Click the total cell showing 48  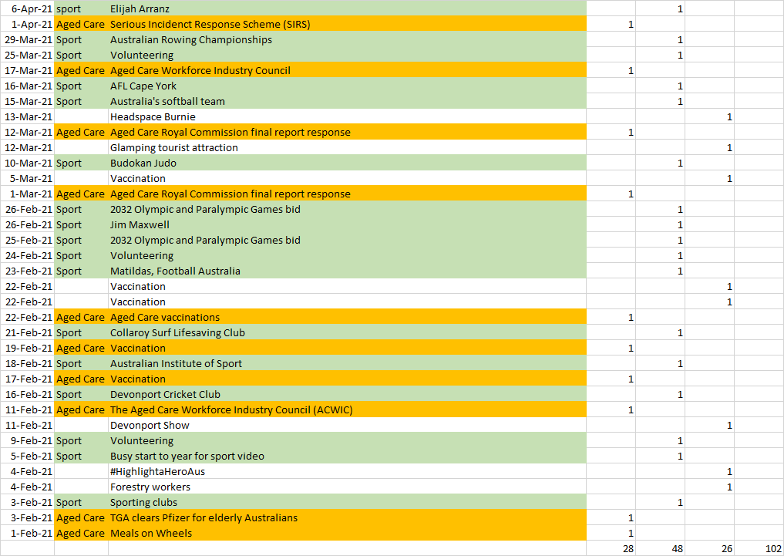661,548
